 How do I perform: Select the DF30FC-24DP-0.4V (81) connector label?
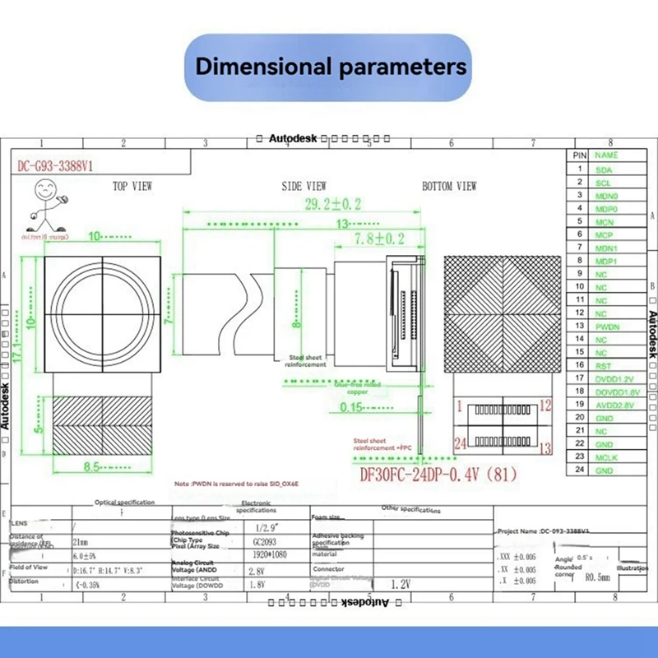[x=438, y=475]
